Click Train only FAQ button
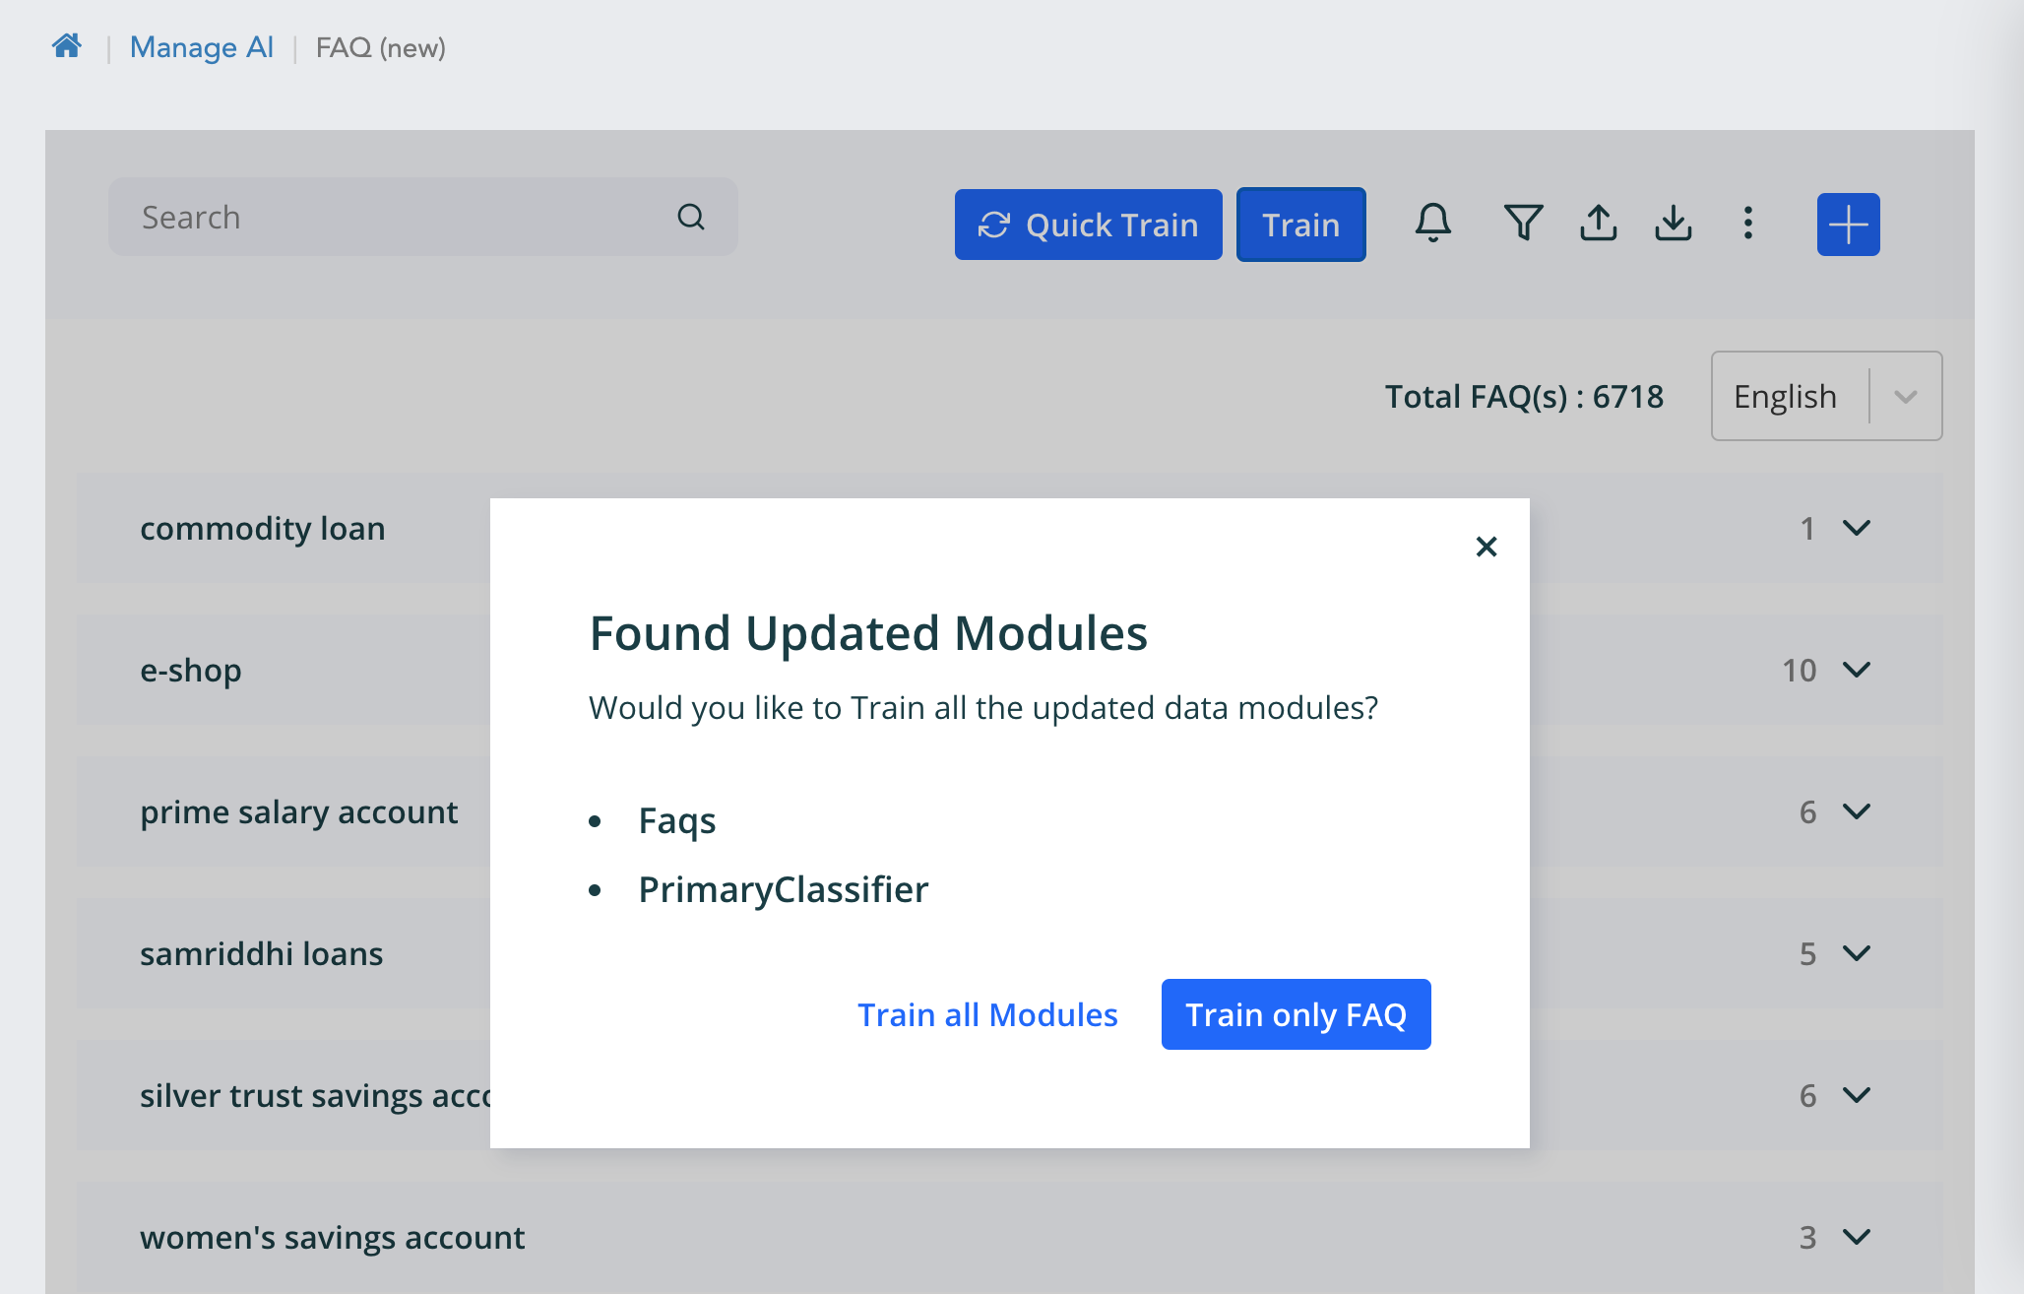 tap(1294, 1013)
